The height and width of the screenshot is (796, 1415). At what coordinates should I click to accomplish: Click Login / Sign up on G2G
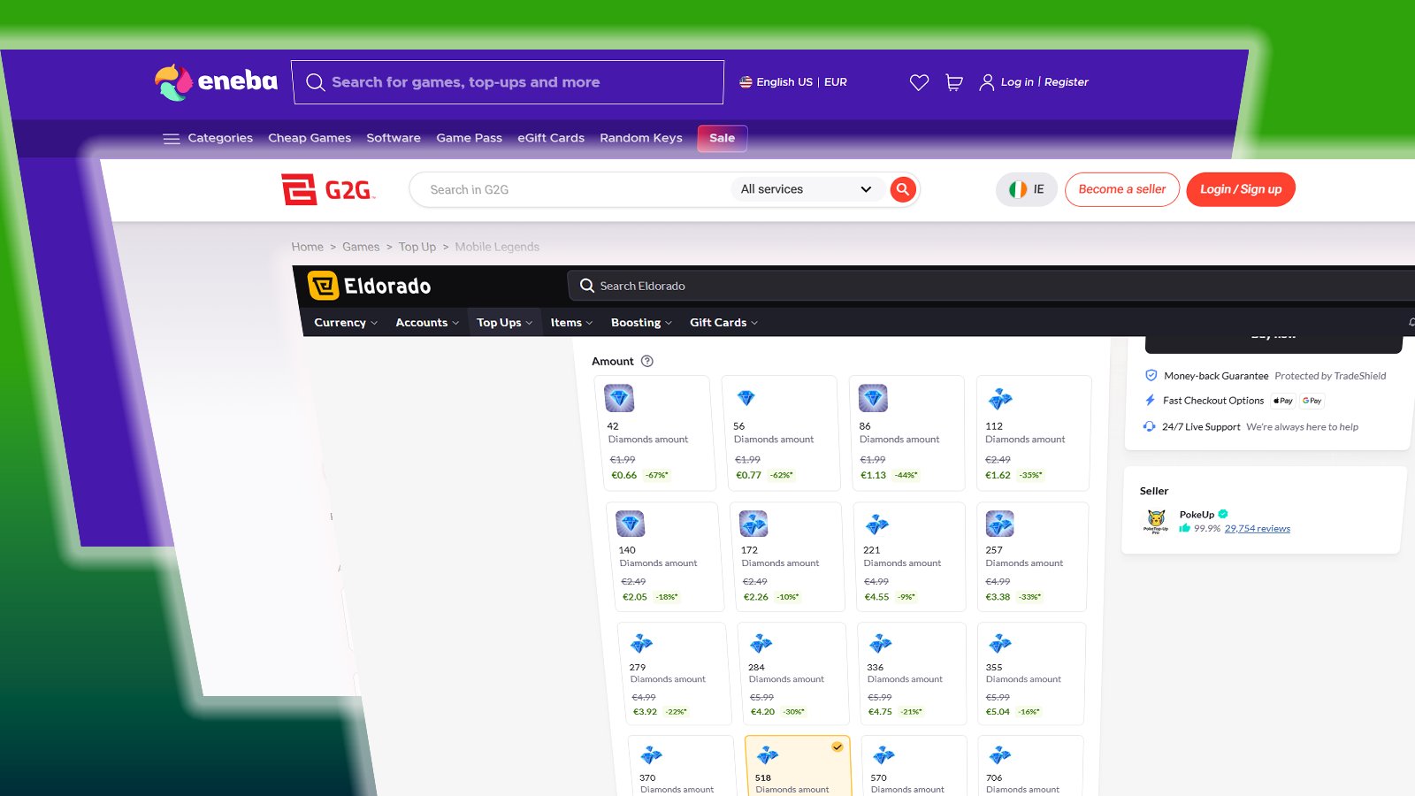click(1241, 189)
